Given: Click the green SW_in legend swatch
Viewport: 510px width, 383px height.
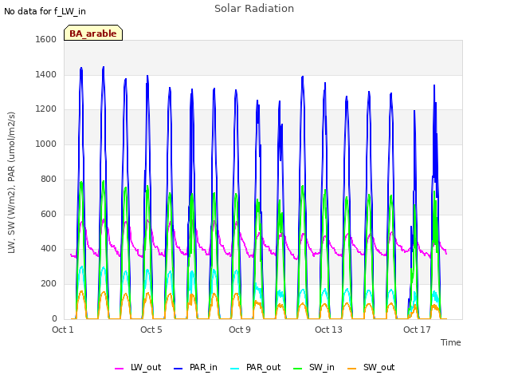Looking at the screenshot, I should click(x=298, y=369).
